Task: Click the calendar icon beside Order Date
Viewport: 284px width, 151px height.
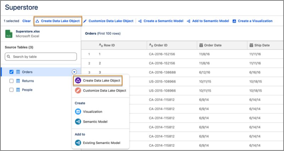Action: coord(201,45)
